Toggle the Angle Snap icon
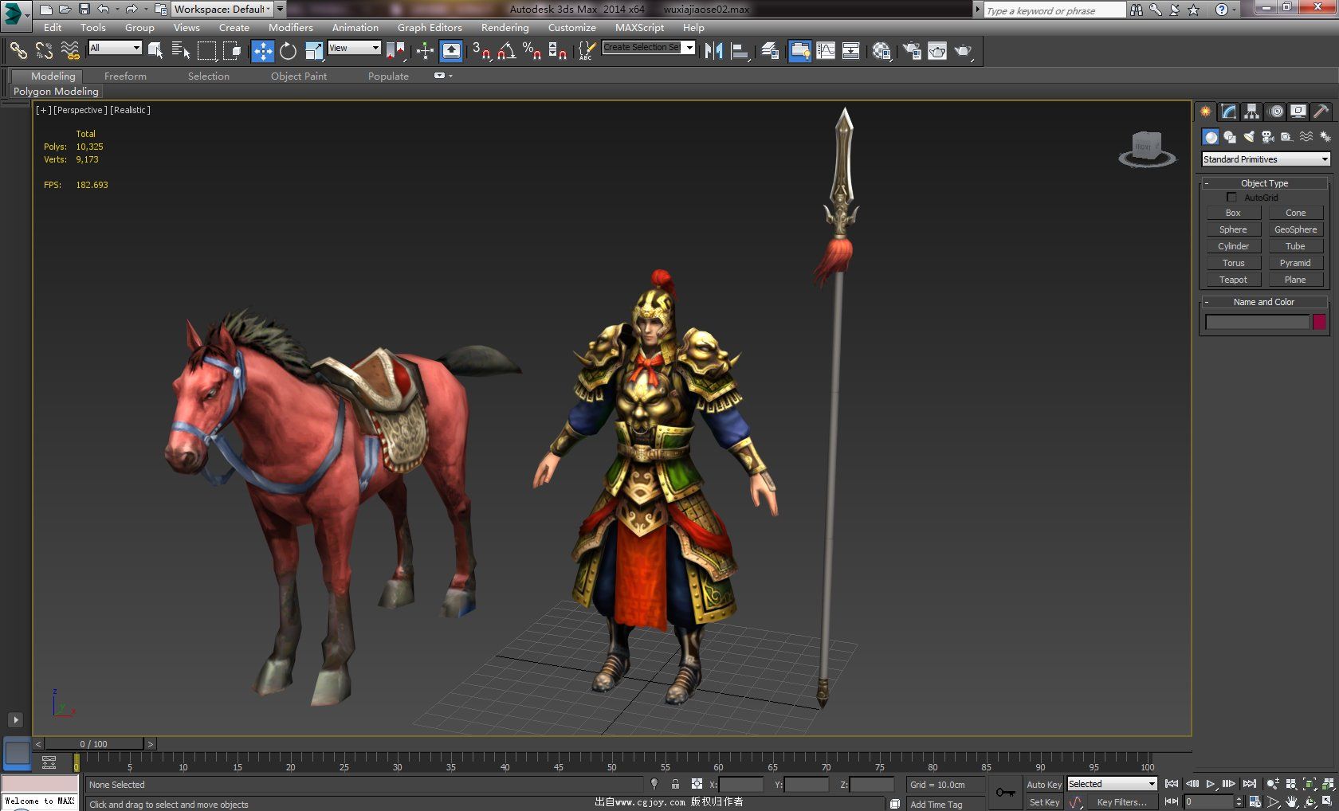Image resolution: width=1339 pixels, height=811 pixels. (x=506, y=51)
